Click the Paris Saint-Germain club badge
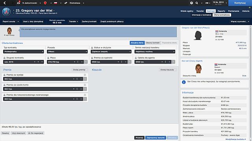 6,12
